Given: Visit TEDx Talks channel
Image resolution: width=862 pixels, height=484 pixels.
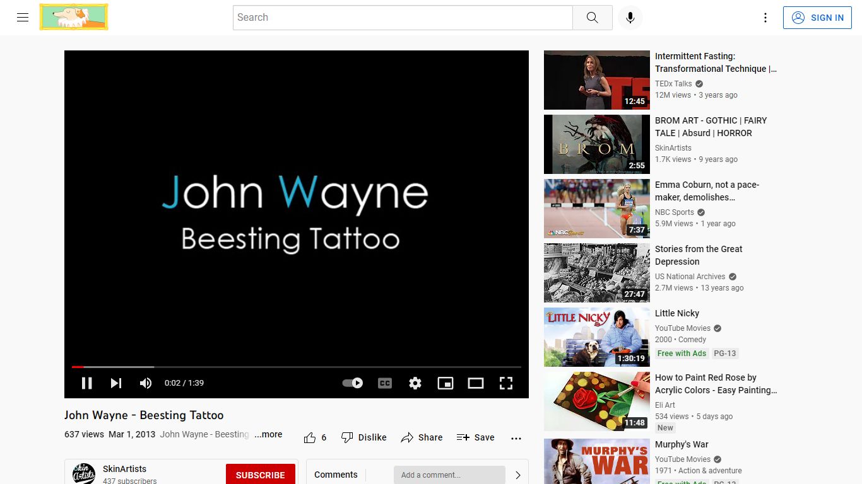Looking at the screenshot, I should [673, 84].
